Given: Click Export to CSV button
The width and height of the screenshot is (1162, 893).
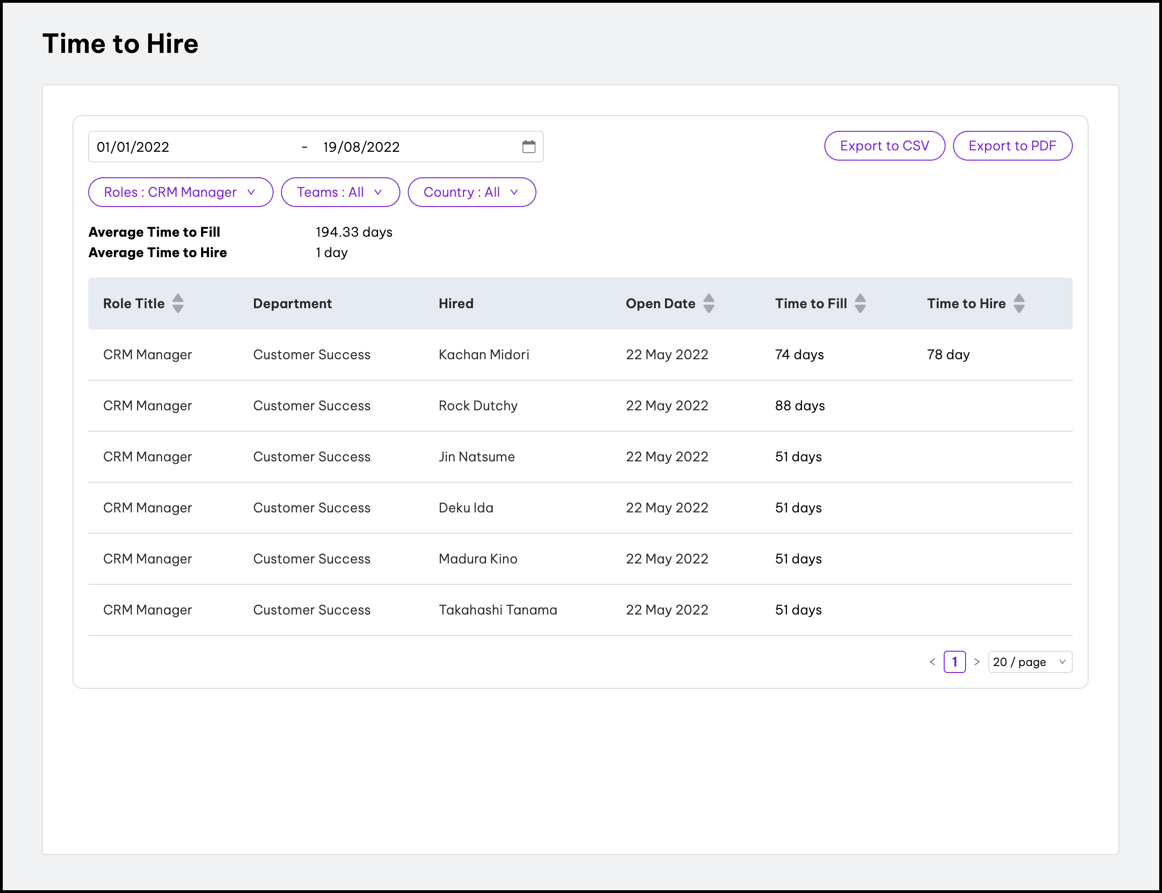Looking at the screenshot, I should (884, 146).
